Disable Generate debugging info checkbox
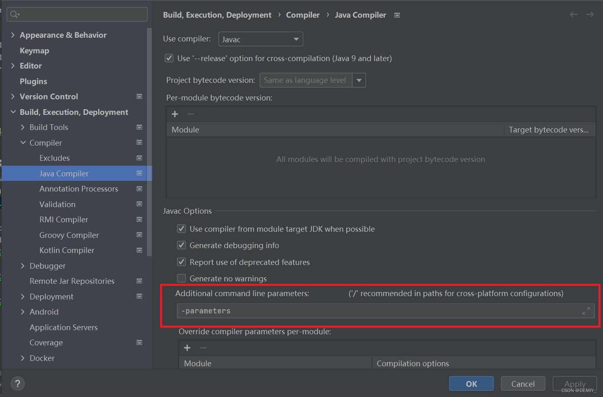The height and width of the screenshot is (397, 603). pos(181,245)
